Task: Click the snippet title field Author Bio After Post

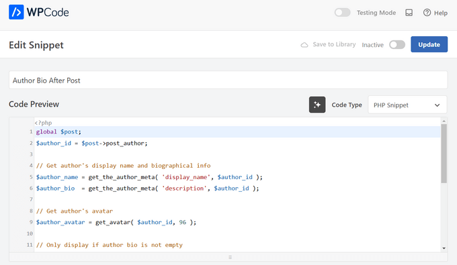Action: 229,80
